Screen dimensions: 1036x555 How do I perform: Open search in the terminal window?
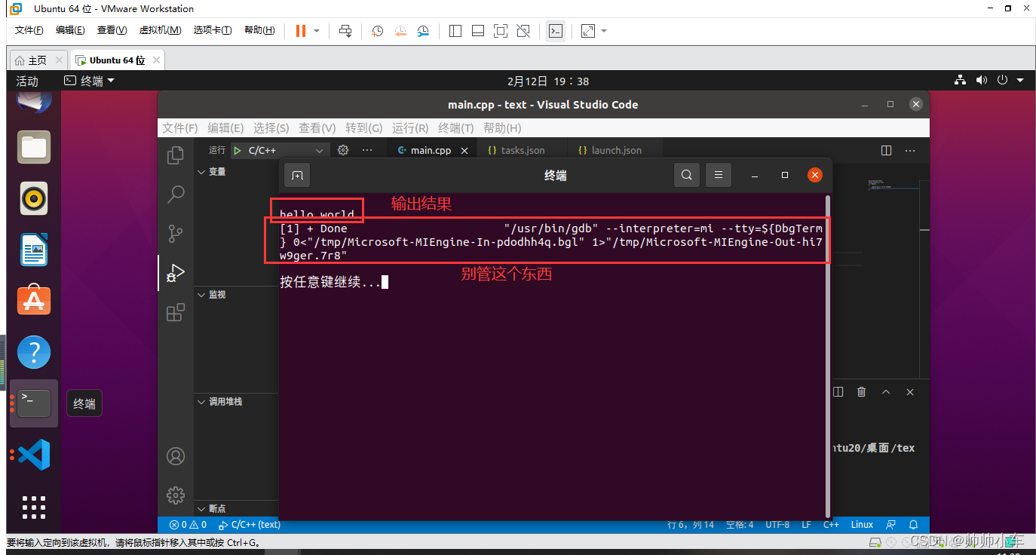686,175
